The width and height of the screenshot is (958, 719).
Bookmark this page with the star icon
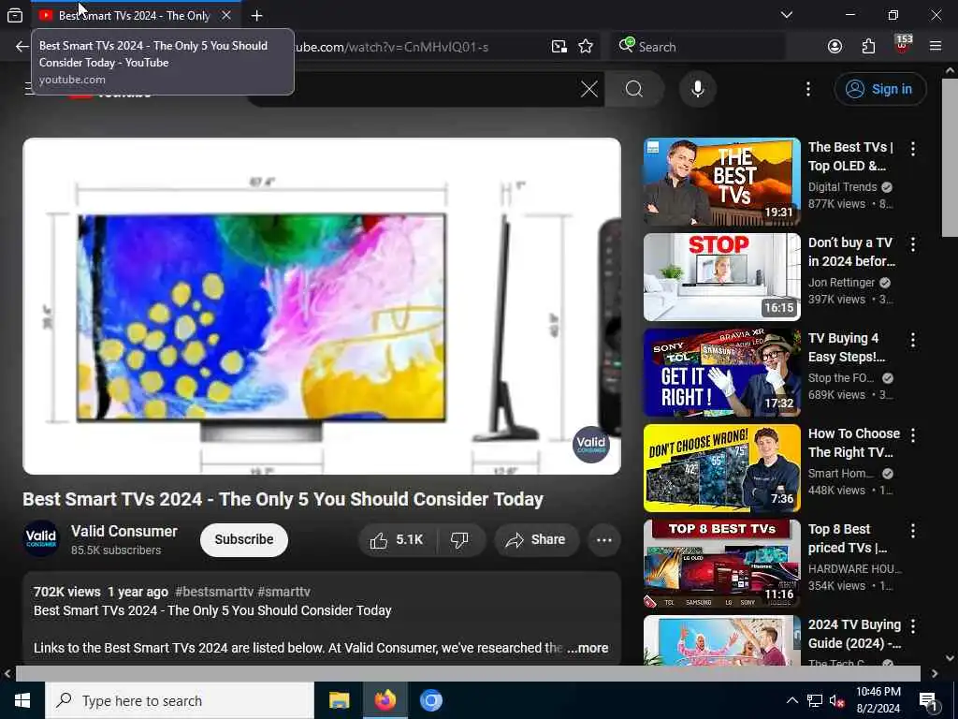click(586, 47)
